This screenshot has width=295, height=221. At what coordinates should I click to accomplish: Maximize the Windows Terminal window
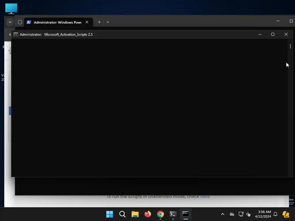(291, 21)
